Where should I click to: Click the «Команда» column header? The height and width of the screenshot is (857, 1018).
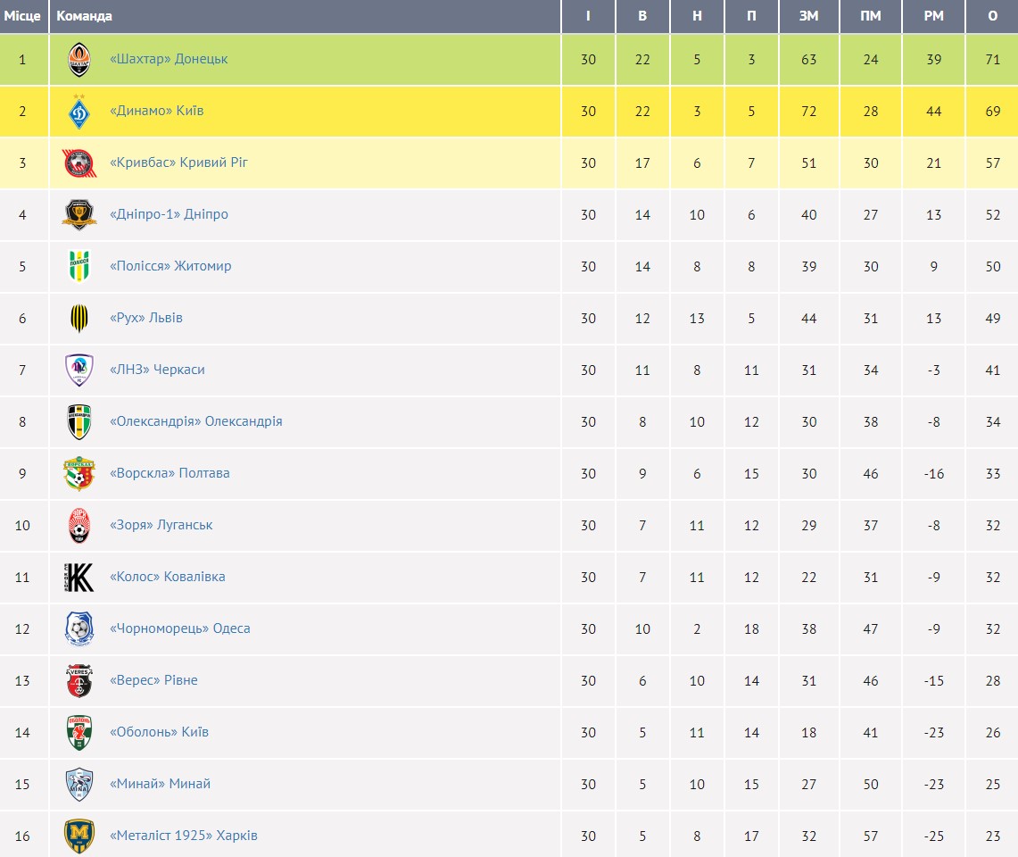[x=85, y=16]
